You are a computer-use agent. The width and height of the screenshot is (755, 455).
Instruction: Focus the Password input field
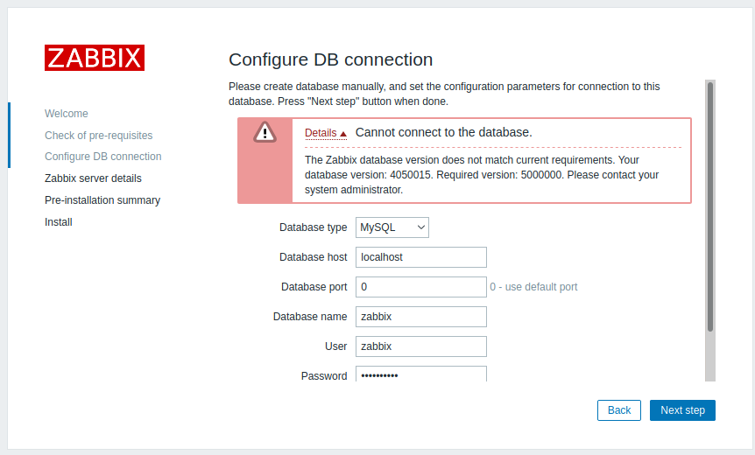click(x=420, y=374)
